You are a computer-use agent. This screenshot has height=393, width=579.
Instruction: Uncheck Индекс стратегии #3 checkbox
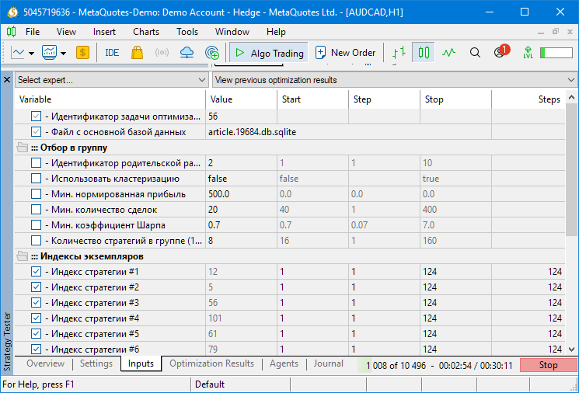37,303
